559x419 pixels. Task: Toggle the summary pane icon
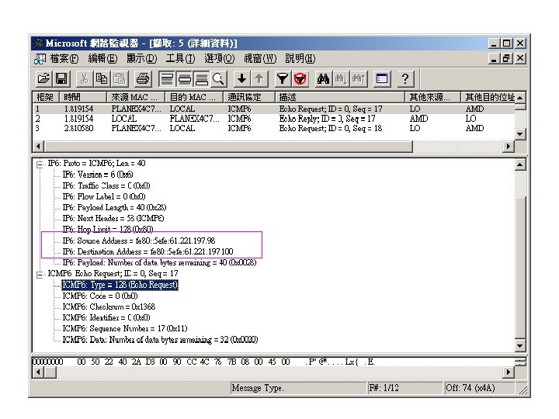click(167, 78)
